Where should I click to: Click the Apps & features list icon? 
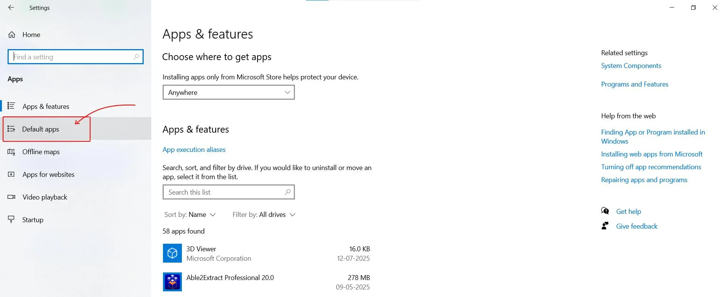tap(11, 106)
